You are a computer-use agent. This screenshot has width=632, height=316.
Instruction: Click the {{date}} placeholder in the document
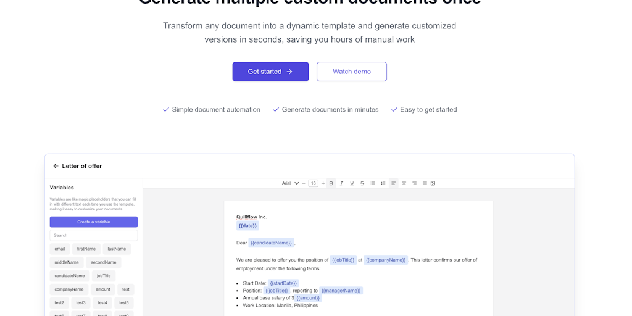(247, 226)
